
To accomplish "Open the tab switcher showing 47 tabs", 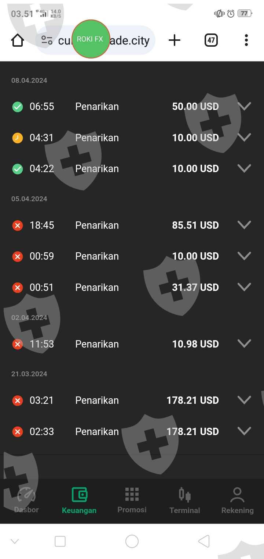I will click(x=211, y=40).
